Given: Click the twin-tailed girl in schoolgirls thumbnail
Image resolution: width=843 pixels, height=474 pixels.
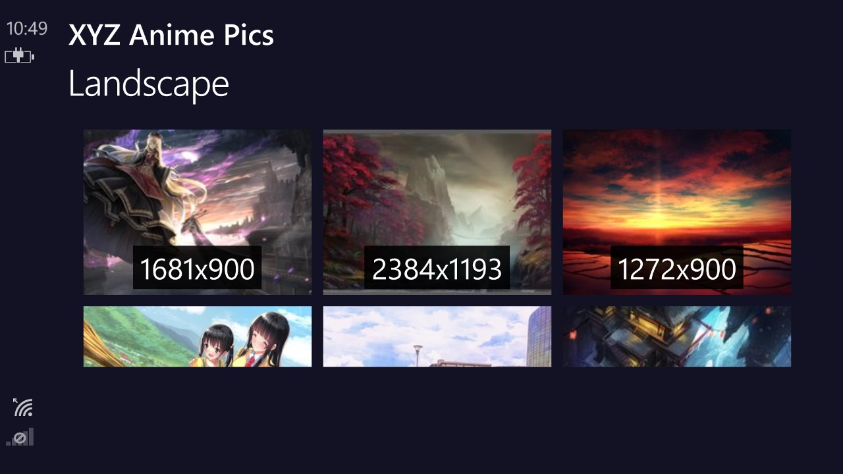Looking at the screenshot, I should coord(216,346).
